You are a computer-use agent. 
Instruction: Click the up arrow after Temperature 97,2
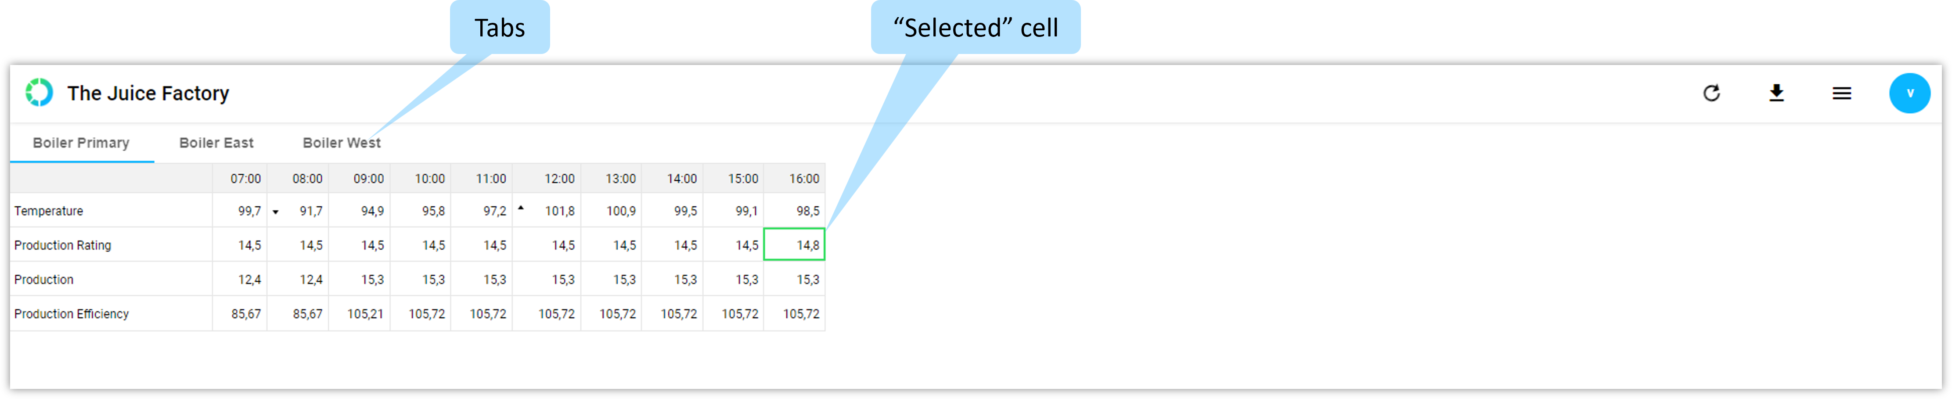point(521,208)
